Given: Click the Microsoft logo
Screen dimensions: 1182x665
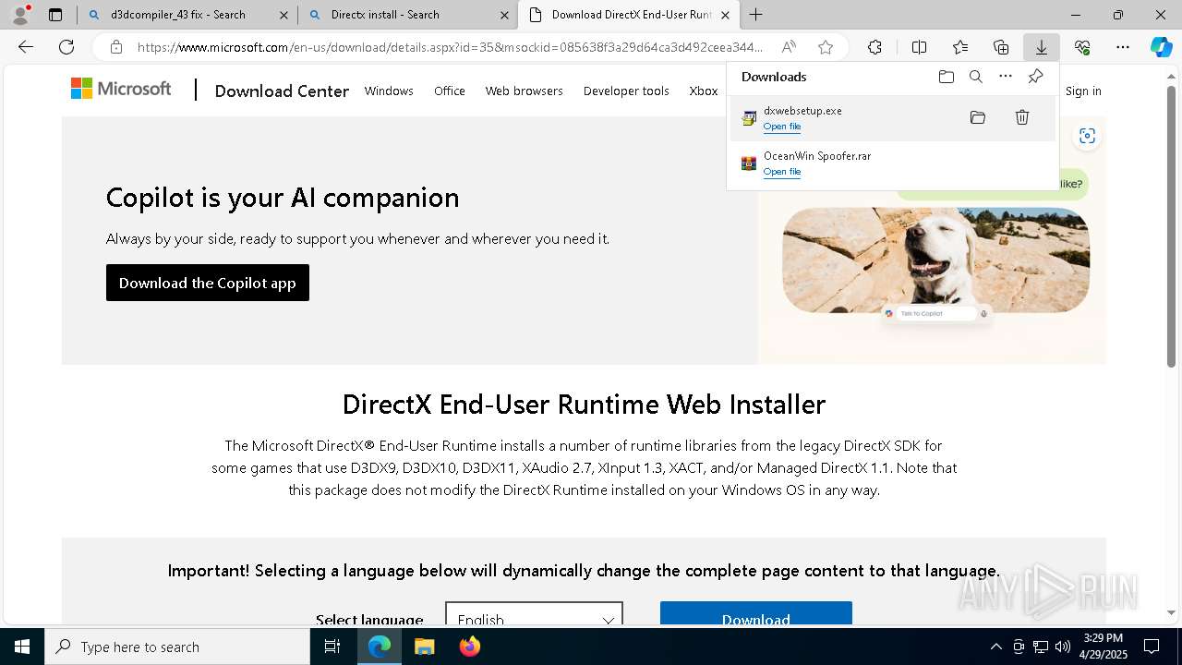Looking at the screenshot, I should 121,89.
